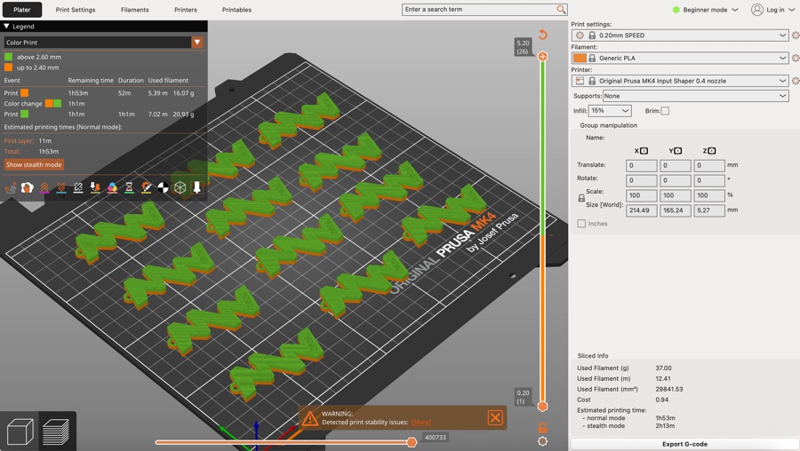Click the orange filament color swatch
The height and width of the screenshot is (451, 800).
point(580,58)
